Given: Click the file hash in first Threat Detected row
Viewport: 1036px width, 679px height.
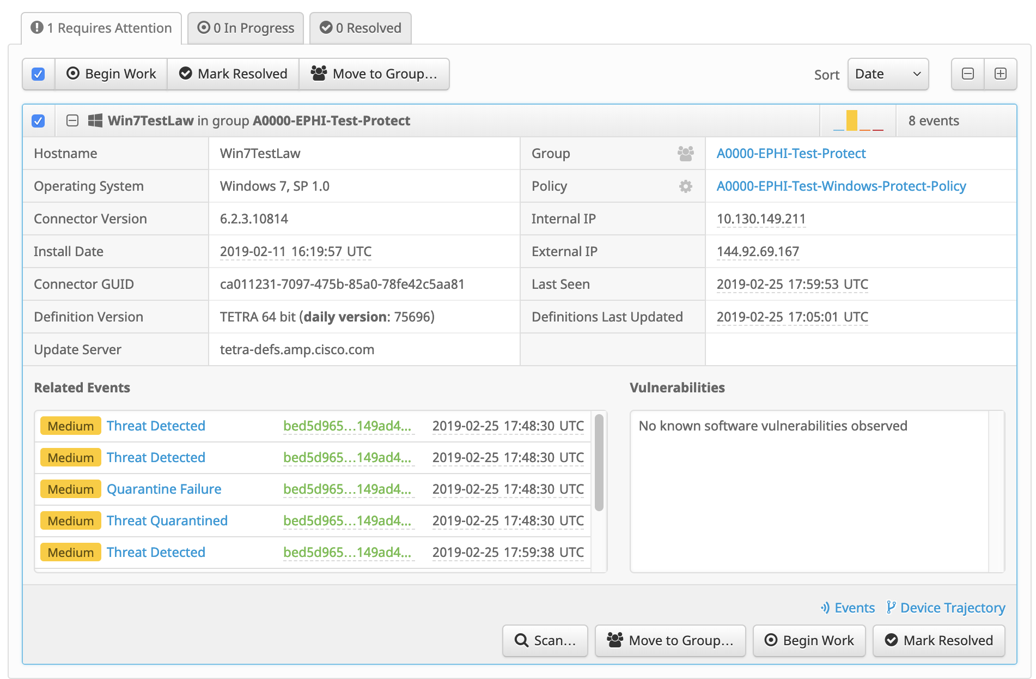Looking at the screenshot, I should [x=348, y=426].
